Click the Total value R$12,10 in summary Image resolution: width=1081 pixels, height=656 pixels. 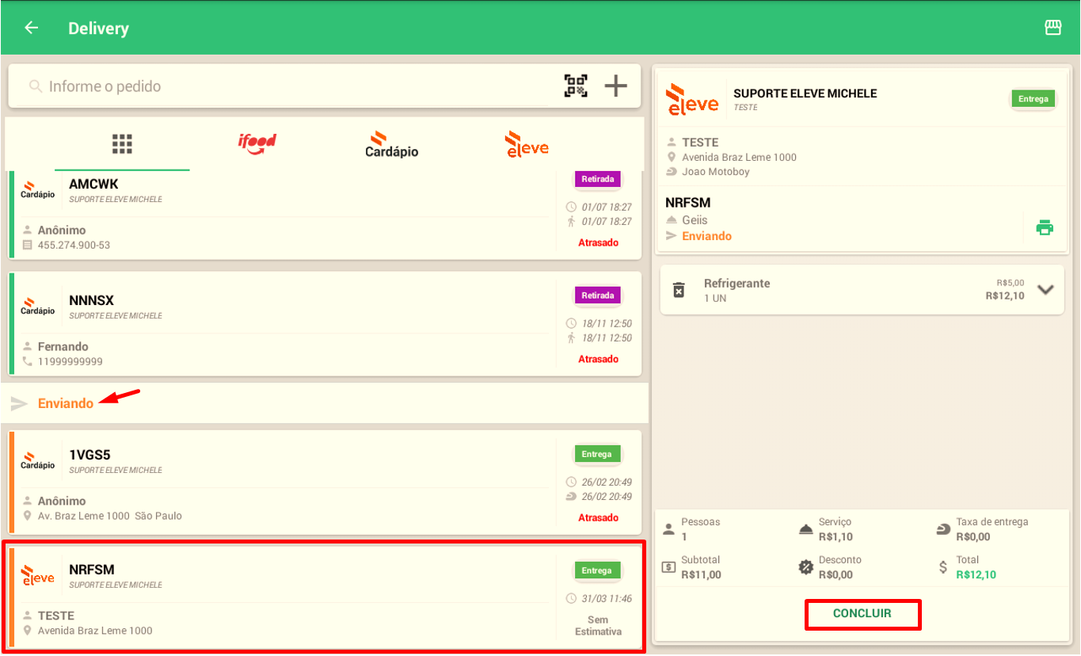976,574
